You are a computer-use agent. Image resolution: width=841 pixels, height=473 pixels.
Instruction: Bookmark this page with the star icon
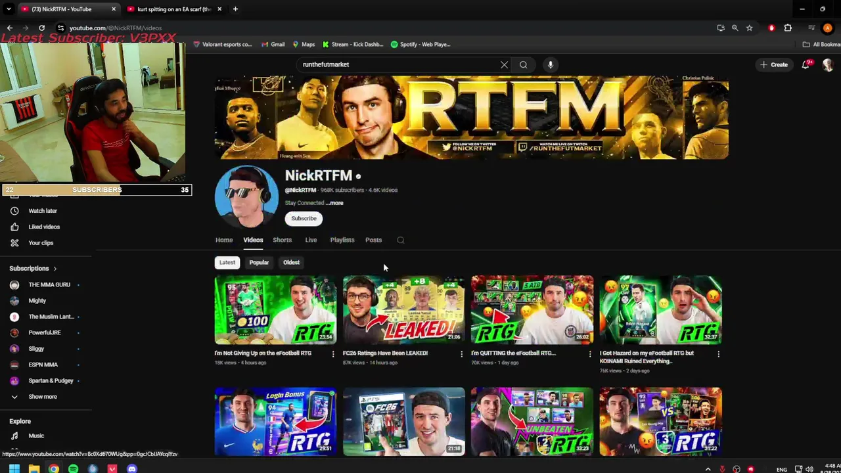pyautogui.click(x=749, y=28)
